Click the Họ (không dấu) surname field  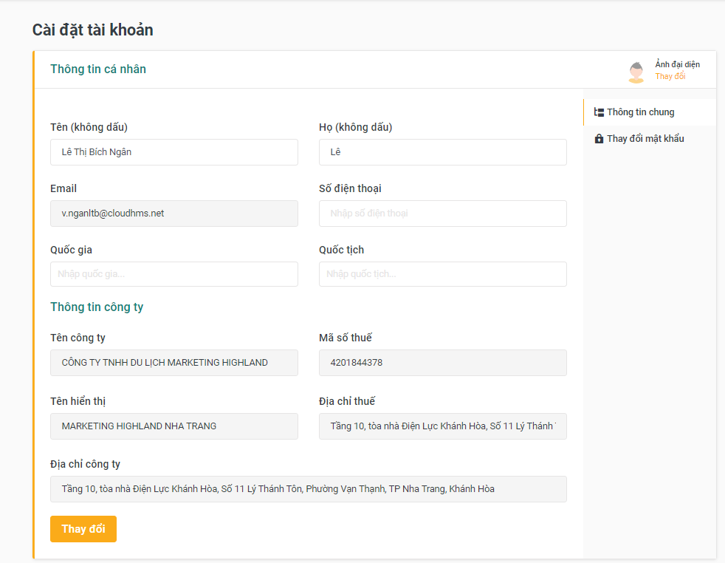tap(443, 152)
